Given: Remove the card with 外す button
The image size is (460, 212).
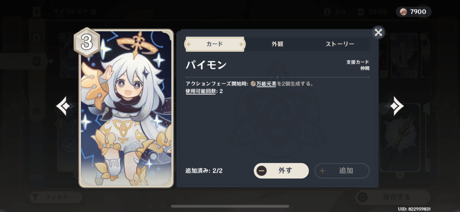Looking at the screenshot, I should click(x=281, y=171).
